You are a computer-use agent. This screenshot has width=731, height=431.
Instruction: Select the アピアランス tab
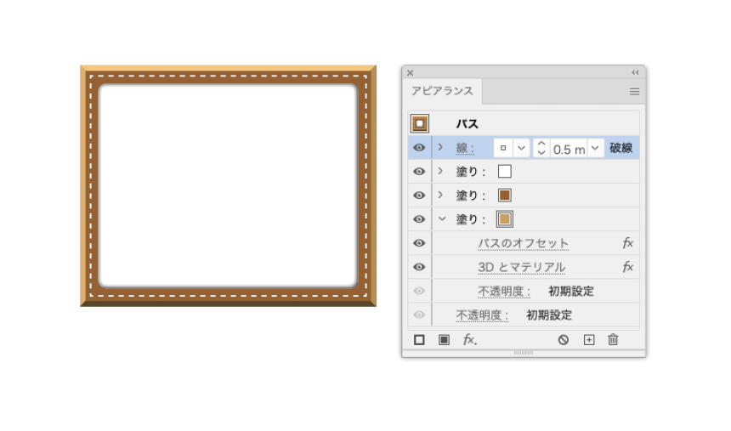tap(442, 92)
